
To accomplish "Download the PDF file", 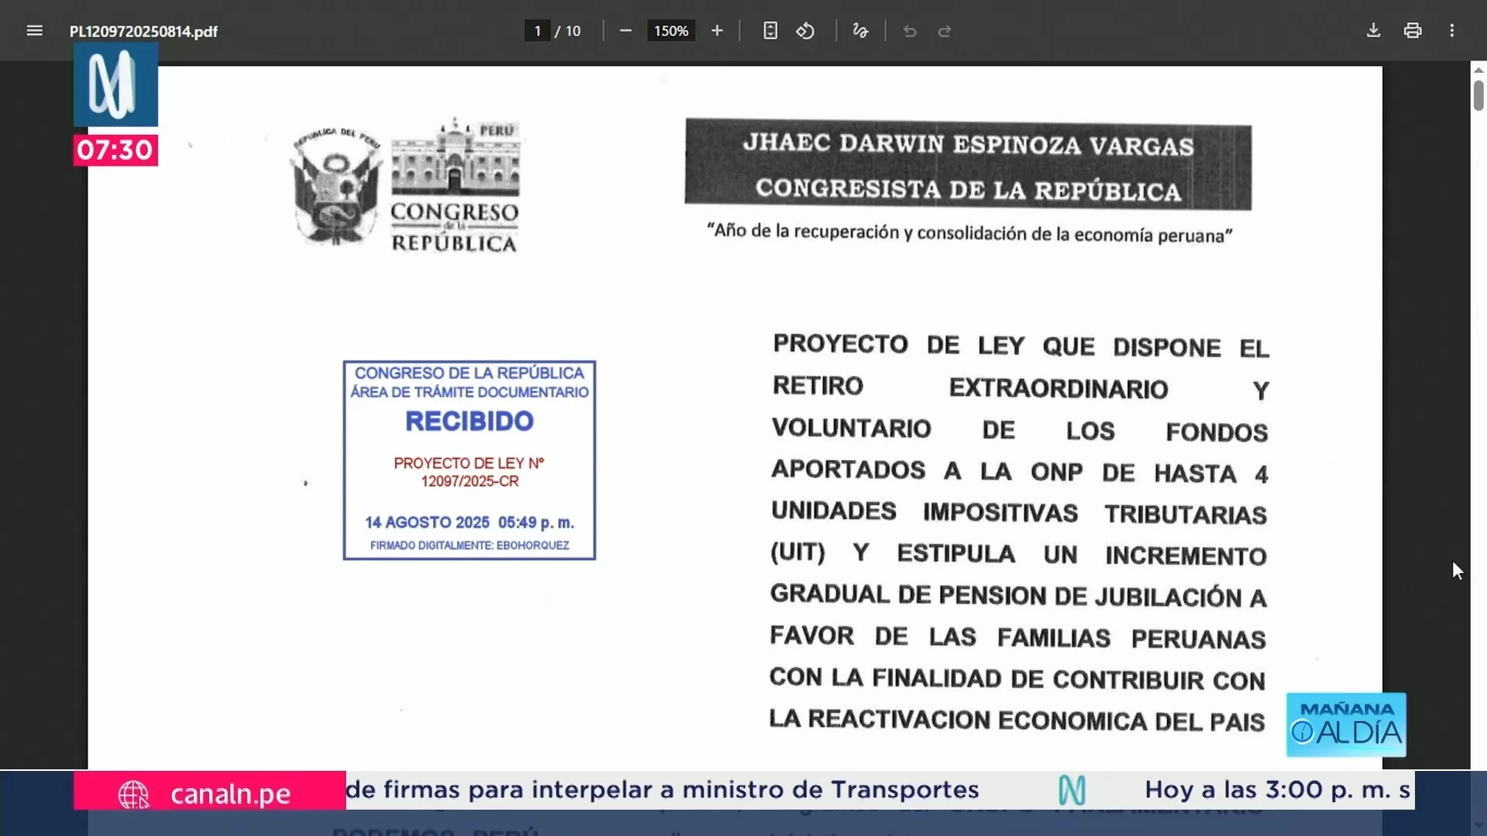I will (1373, 31).
